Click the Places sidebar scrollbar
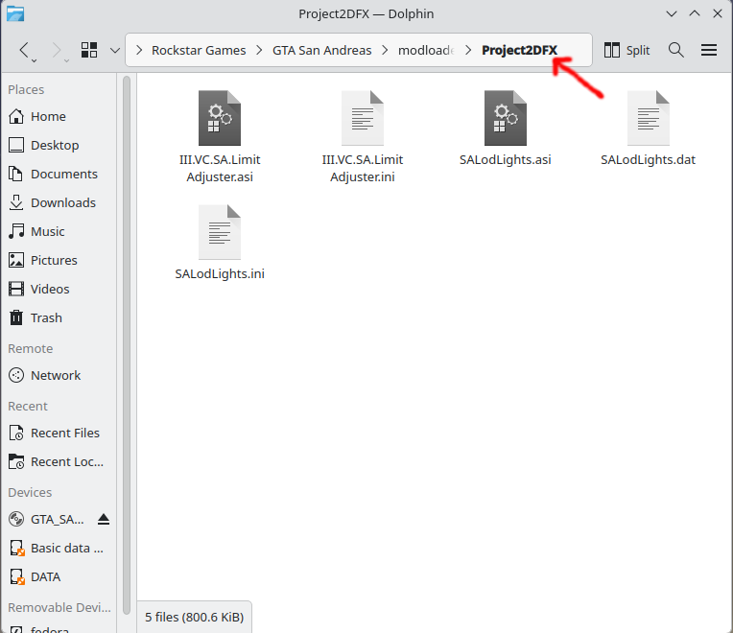This screenshot has height=633, width=733. coord(127,345)
